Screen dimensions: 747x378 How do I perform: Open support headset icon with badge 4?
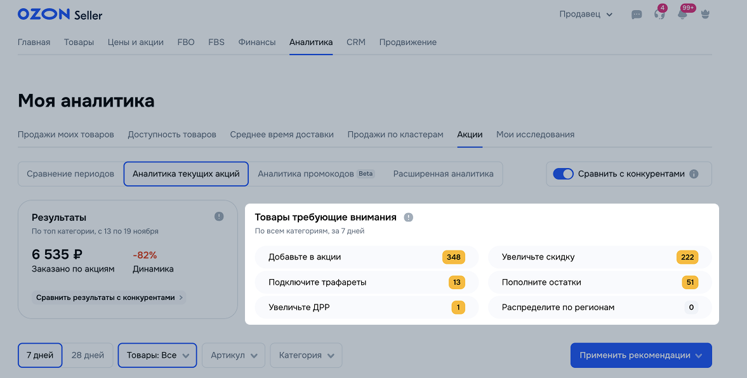coord(659,15)
